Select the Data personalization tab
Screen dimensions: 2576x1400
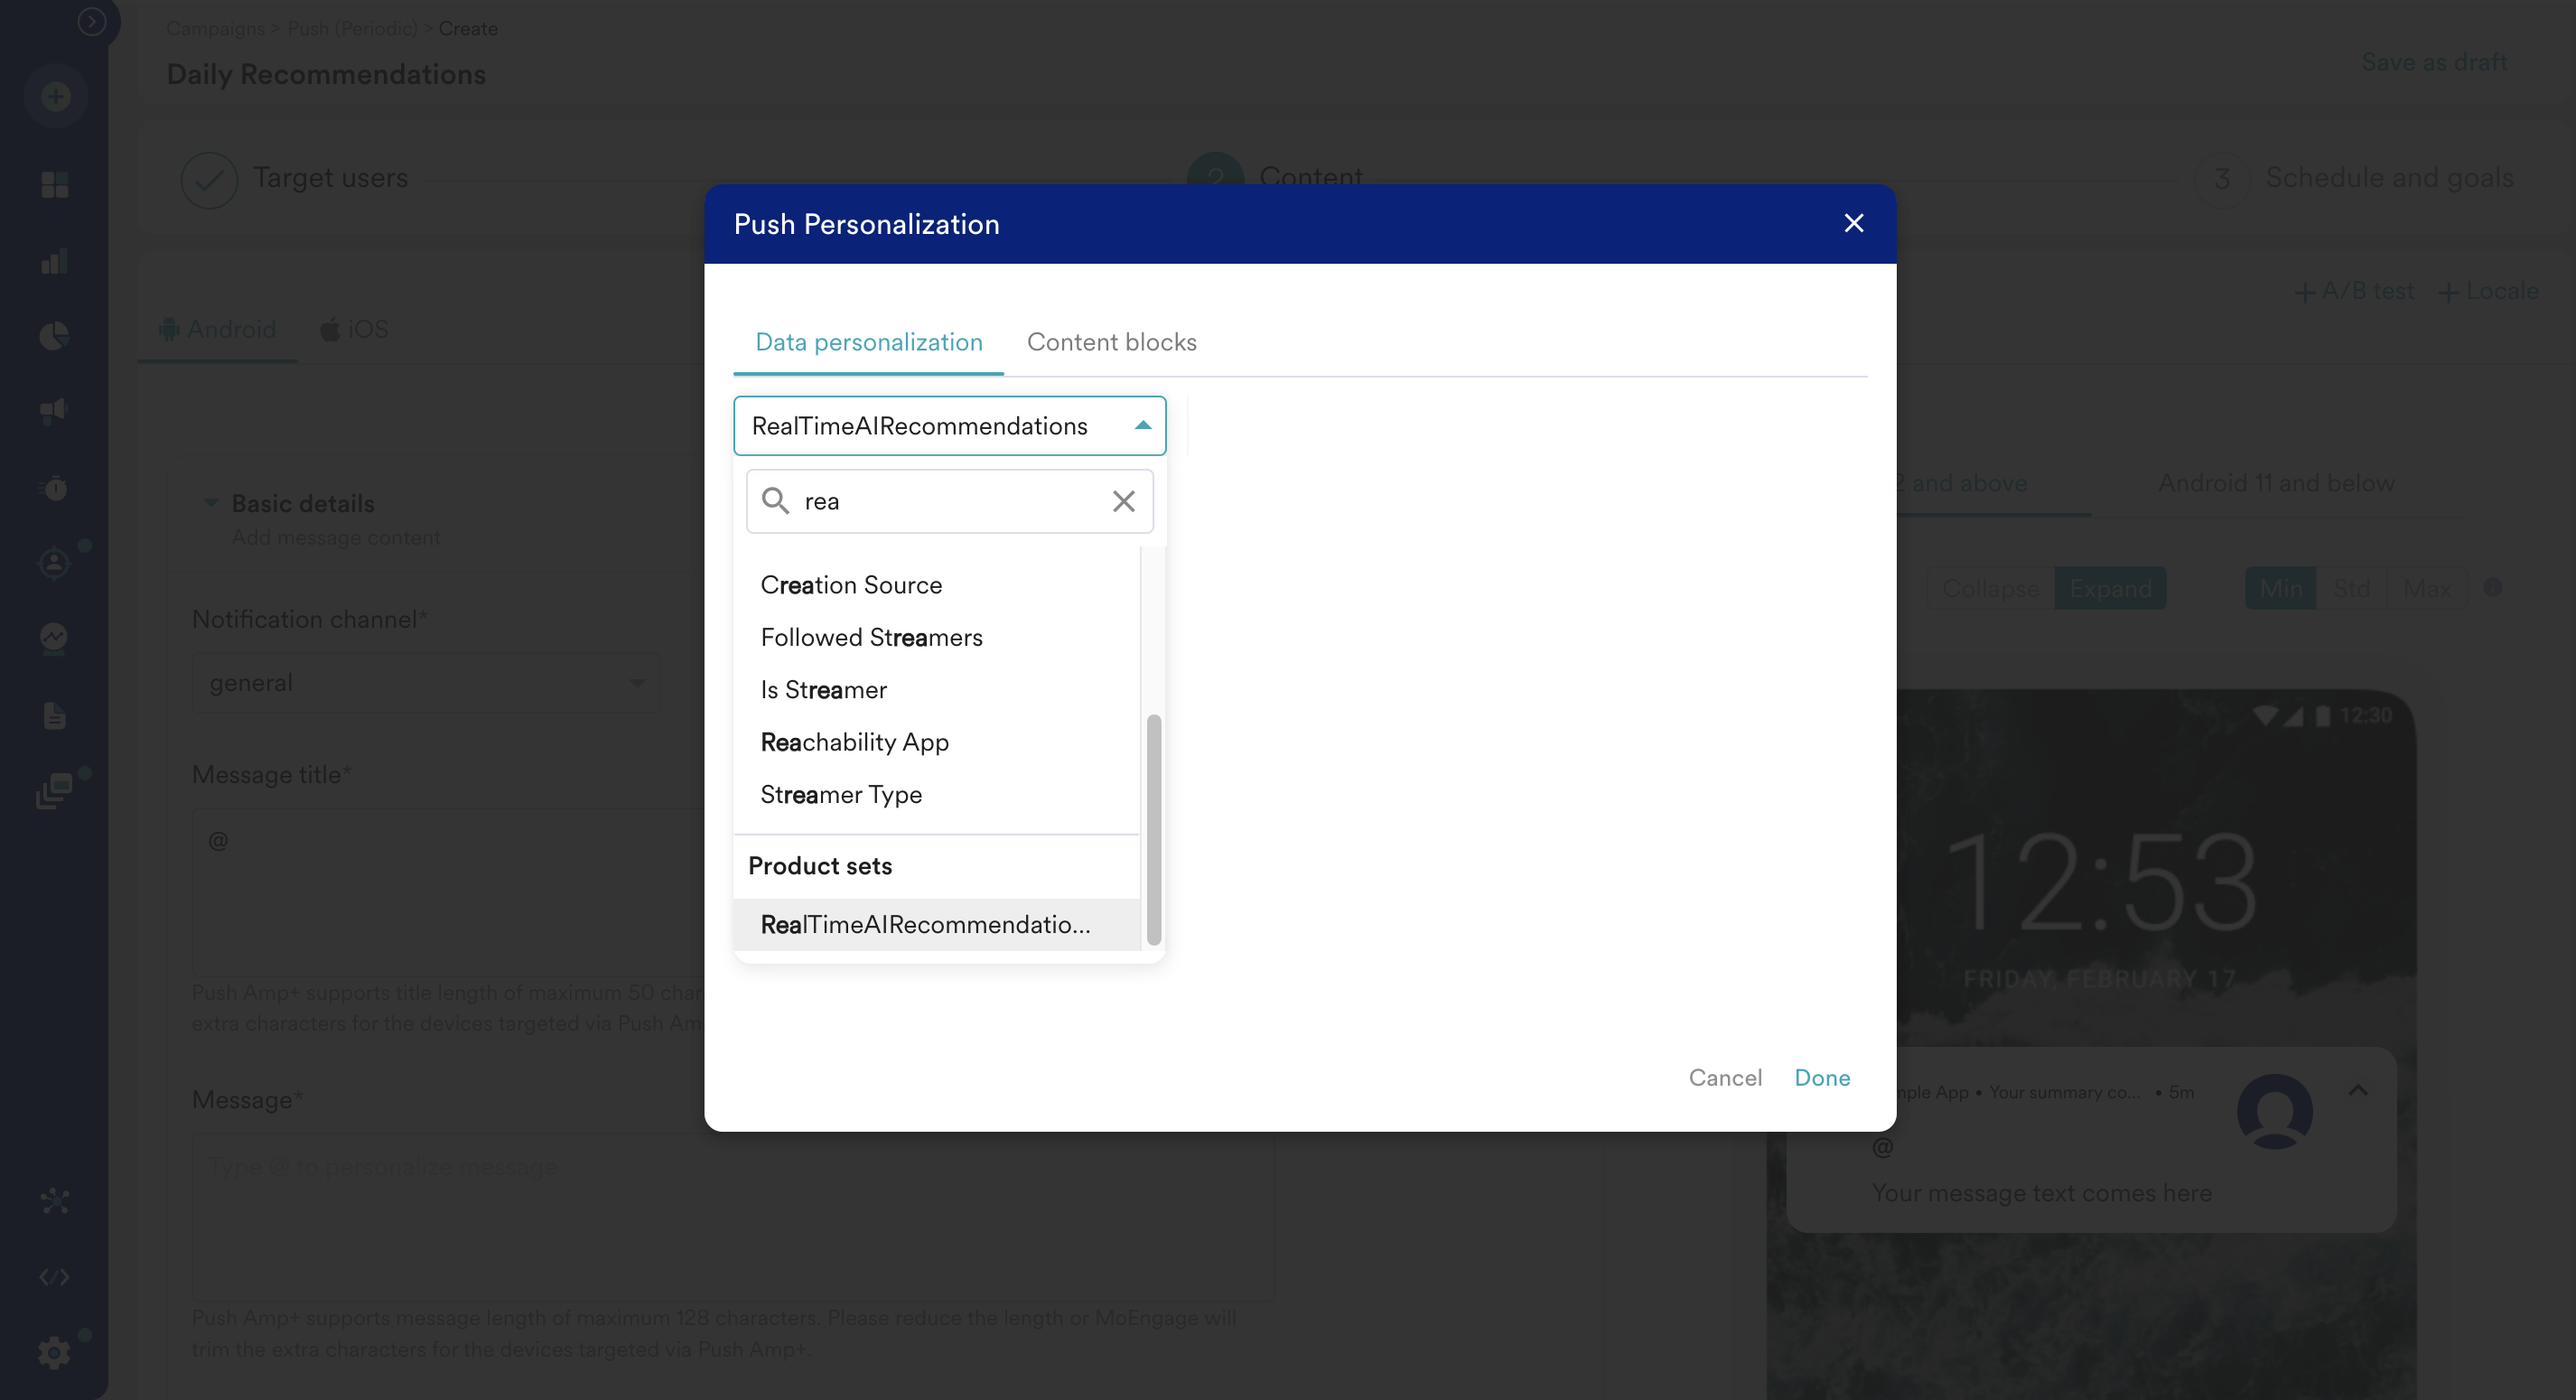(x=868, y=342)
